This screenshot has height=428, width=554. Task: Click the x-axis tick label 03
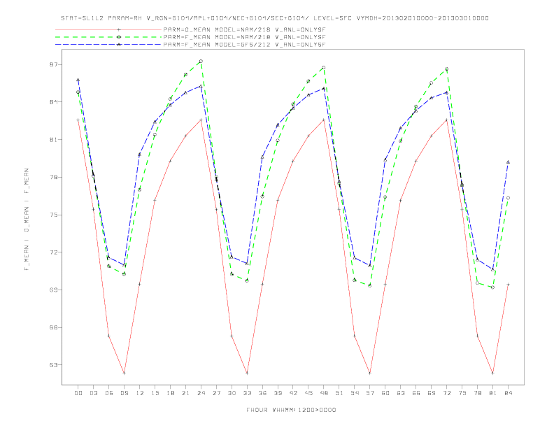pyautogui.click(x=93, y=393)
